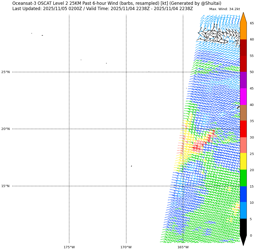Click the black calm-wind barb cluster
Viewport: 255px width, 250px height.
click(215, 35)
